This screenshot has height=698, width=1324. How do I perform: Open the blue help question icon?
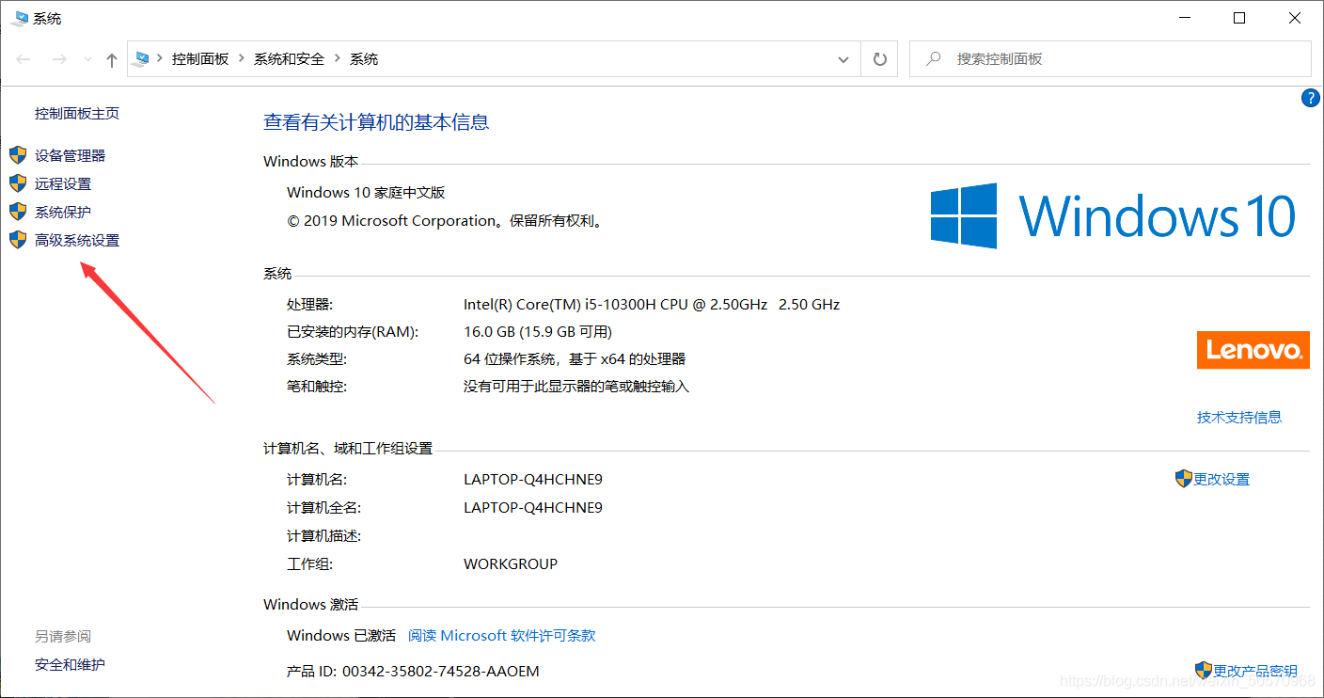(x=1310, y=98)
